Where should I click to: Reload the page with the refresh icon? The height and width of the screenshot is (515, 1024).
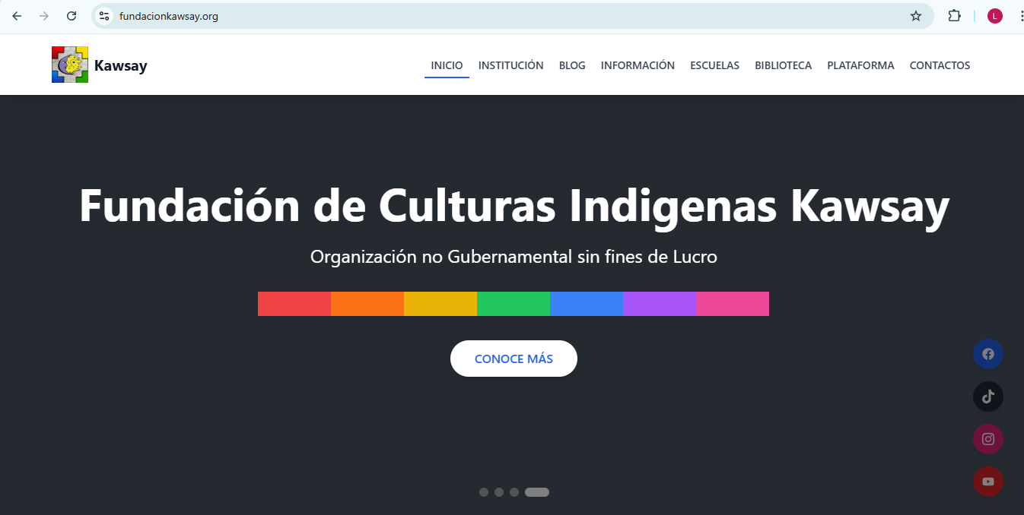coord(72,15)
